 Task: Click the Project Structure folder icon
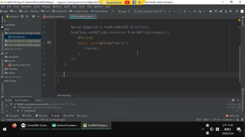211,11
